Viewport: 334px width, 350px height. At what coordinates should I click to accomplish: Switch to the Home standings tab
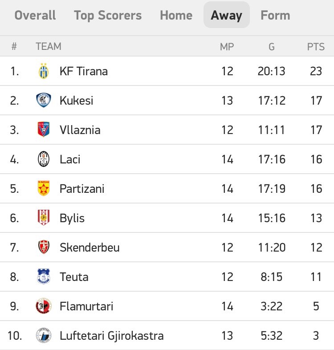[x=176, y=15]
